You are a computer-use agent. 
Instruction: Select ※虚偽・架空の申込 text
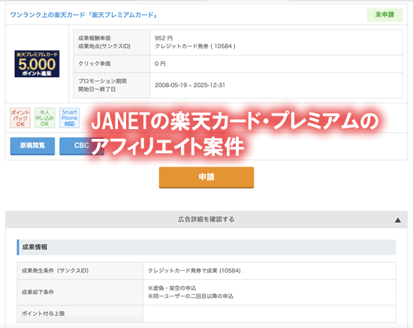172,288
